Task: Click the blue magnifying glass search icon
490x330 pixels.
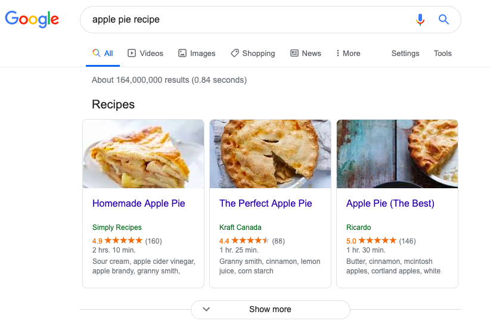Action: [444, 19]
